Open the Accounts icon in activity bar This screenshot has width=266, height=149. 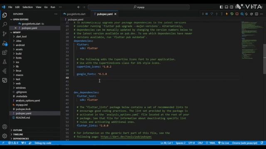click(5, 127)
